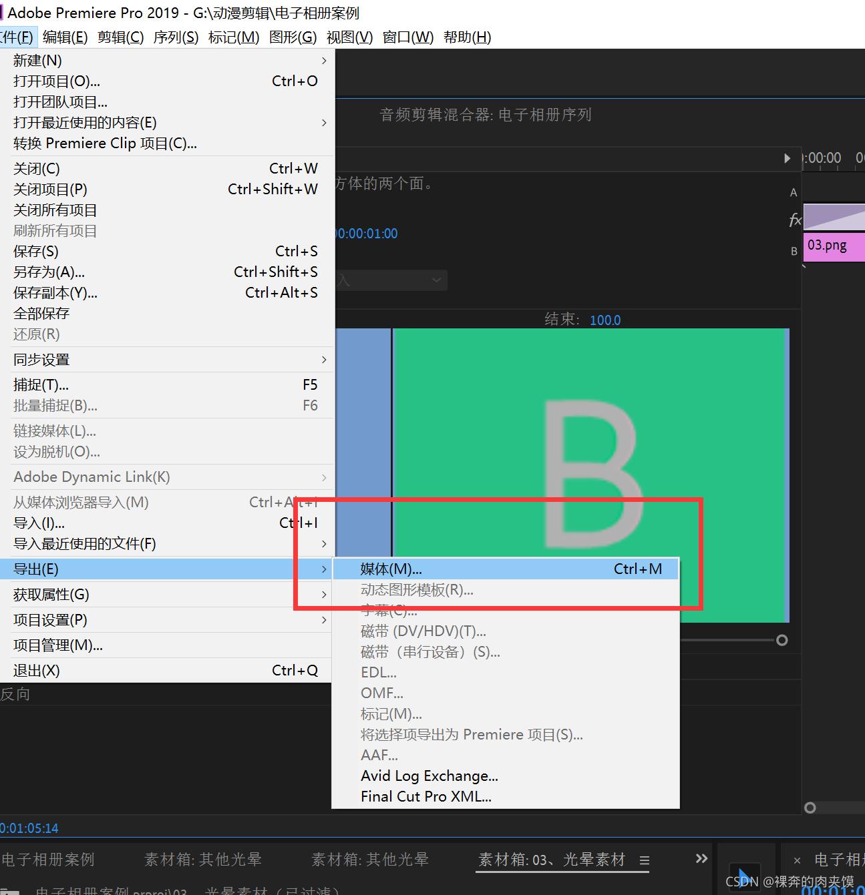Click the effect controls timeline play arrow

coord(787,158)
